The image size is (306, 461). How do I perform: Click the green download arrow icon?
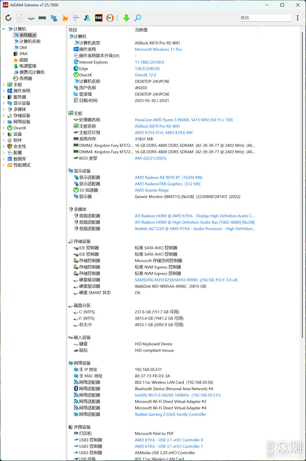click(127, 18)
